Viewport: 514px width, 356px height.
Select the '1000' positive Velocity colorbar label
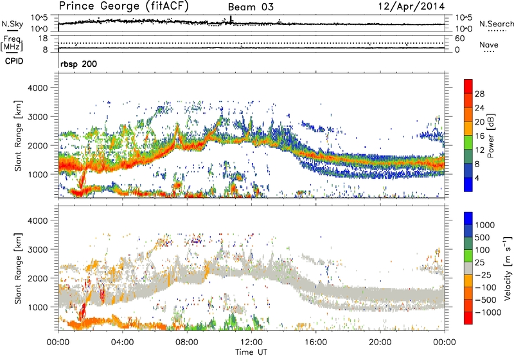[x=485, y=224]
